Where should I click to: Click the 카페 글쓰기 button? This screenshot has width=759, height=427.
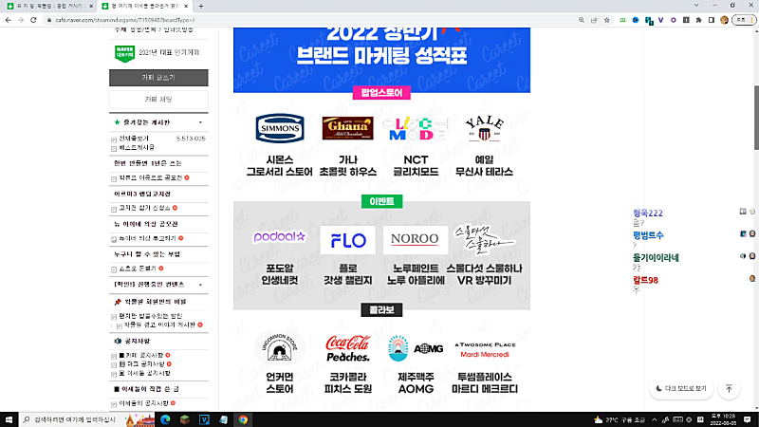point(158,78)
